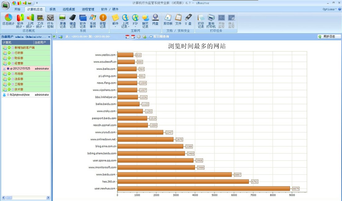
Task: Open the Options dropdown at top right
Action: [x=329, y=9]
